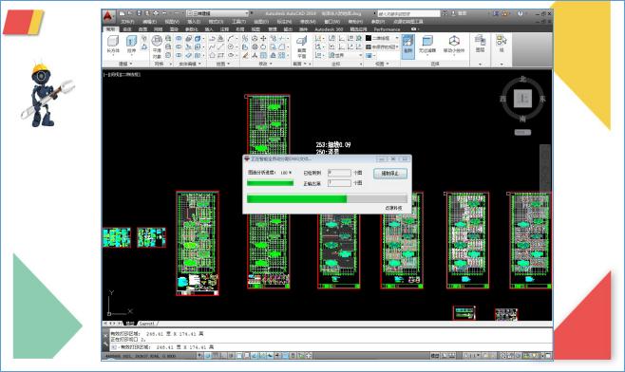
Task: Select the 截面平面 Section Plane tool
Action: tap(302, 46)
